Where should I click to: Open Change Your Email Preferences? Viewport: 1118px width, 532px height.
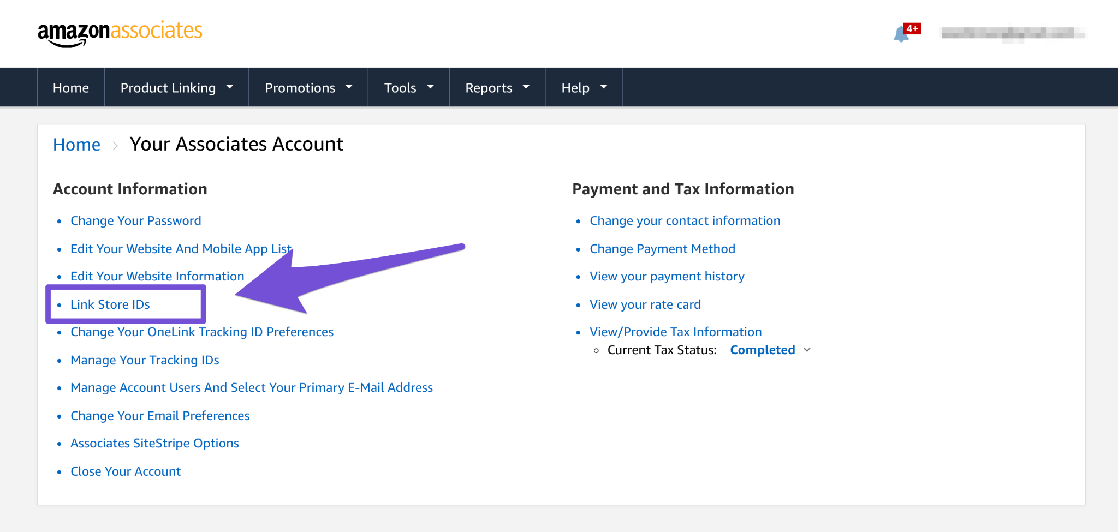coord(160,416)
